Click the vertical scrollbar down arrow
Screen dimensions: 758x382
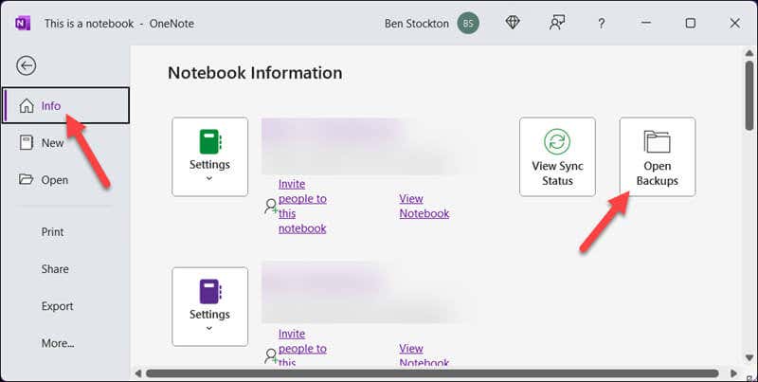point(749,357)
